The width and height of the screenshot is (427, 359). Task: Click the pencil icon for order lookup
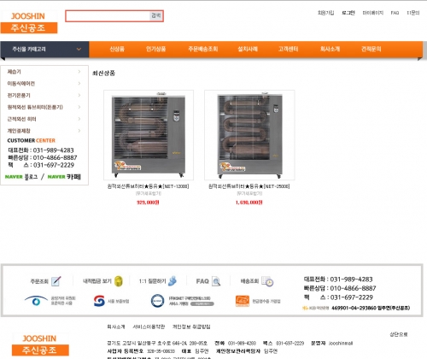56,281
